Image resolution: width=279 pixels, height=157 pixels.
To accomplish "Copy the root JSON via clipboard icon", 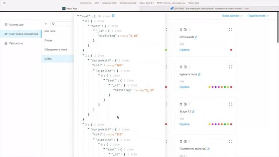I will click(x=113, y=16).
